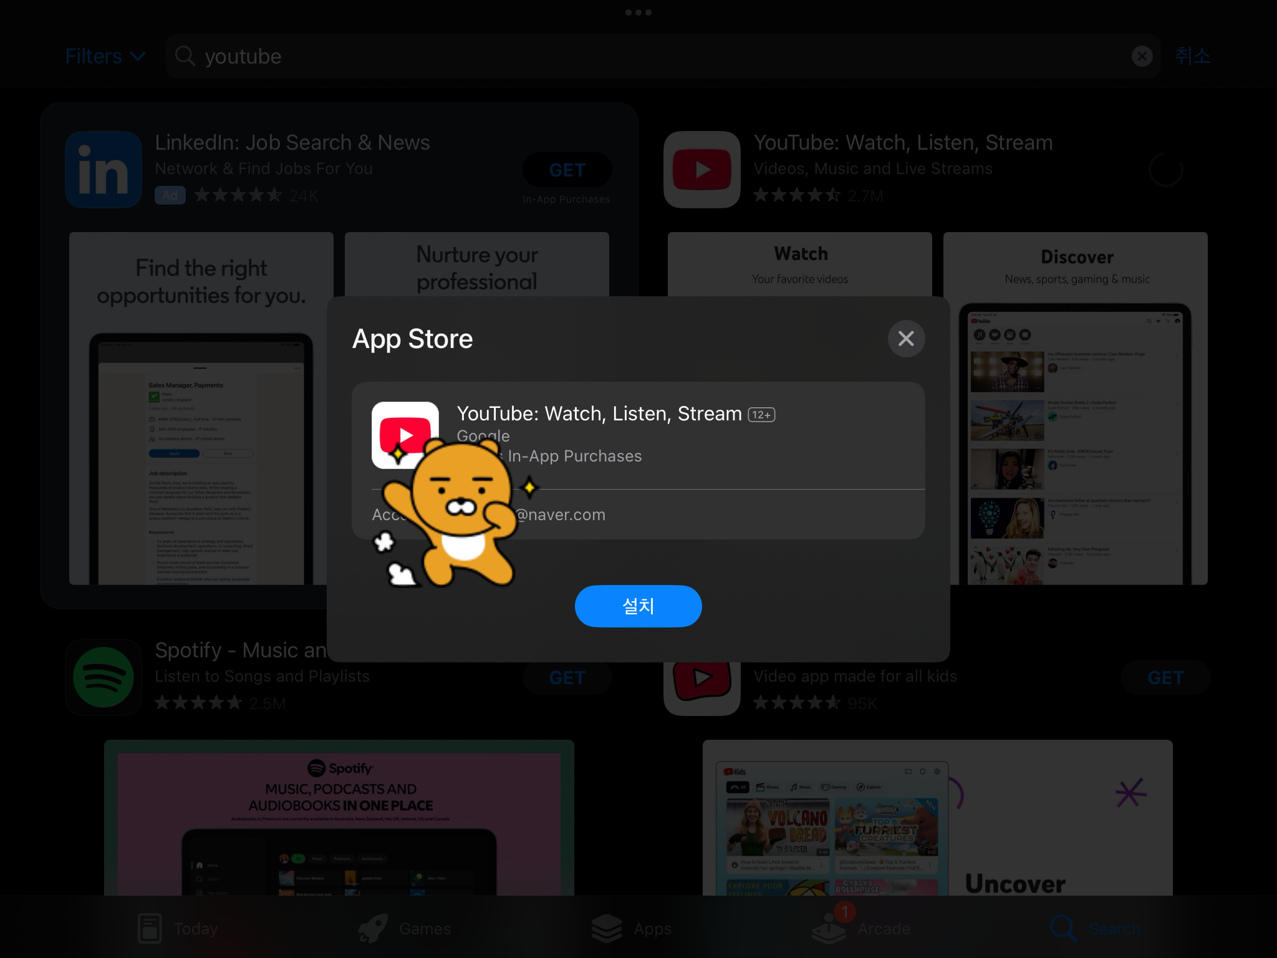Screen dimensions: 1277x958
Task: Tap GET button for Spotify
Action: coord(567,677)
